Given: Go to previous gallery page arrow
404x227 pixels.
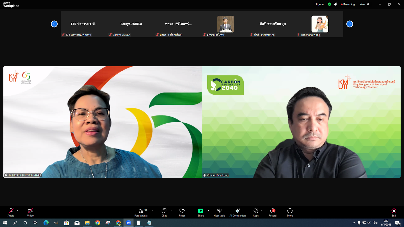Looking at the screenshot, I should coord(54,24).
